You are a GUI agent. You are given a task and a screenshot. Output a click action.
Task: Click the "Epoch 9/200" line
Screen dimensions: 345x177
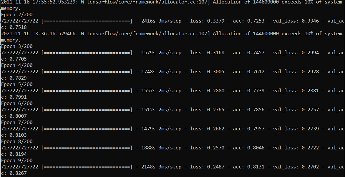pos(17,161)
